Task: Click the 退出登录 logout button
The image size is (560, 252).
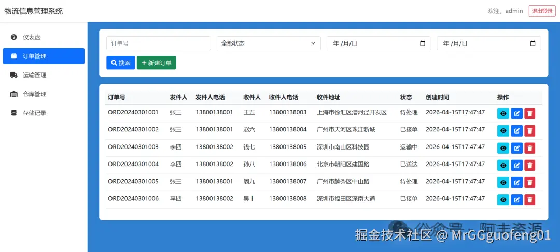Action: click(x=542, y=11)
